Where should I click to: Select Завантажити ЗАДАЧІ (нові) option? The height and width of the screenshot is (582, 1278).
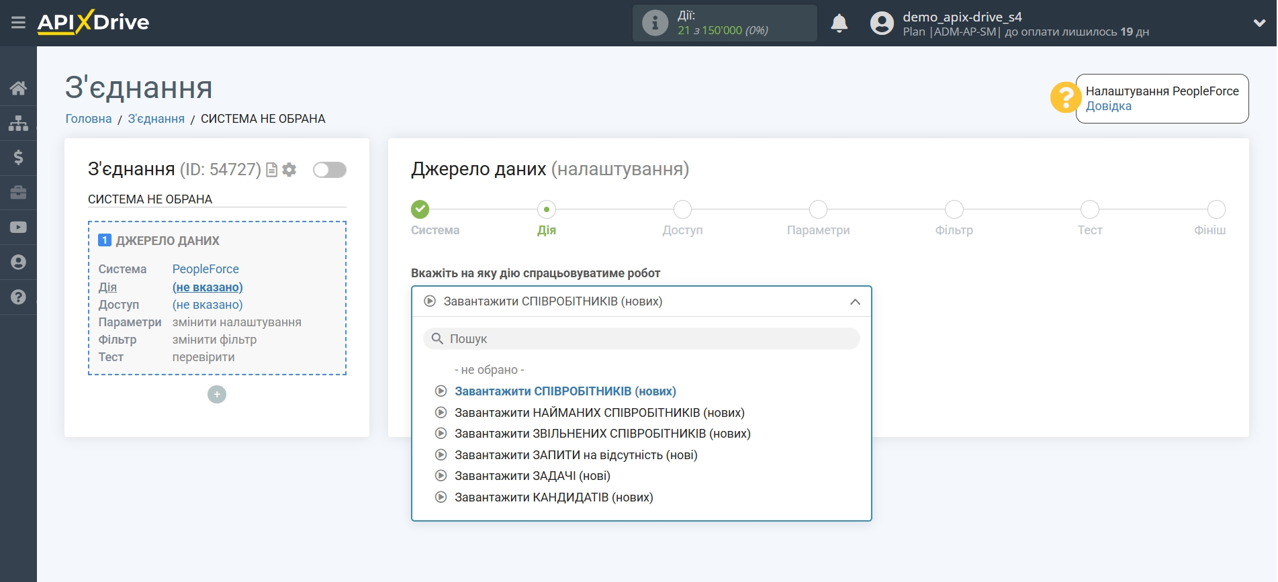533,476
